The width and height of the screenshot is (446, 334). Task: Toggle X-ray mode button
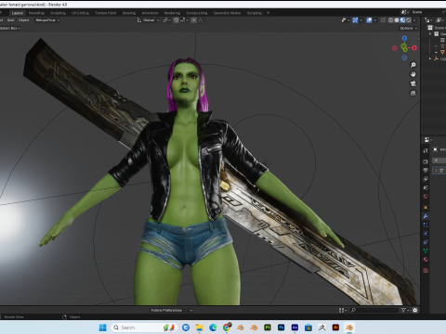click(383, 20)
